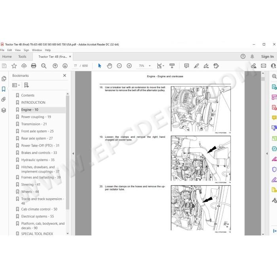This screenshot has width=277, height=277.
Task: Click the Print file icon
Action: (34, 66)
